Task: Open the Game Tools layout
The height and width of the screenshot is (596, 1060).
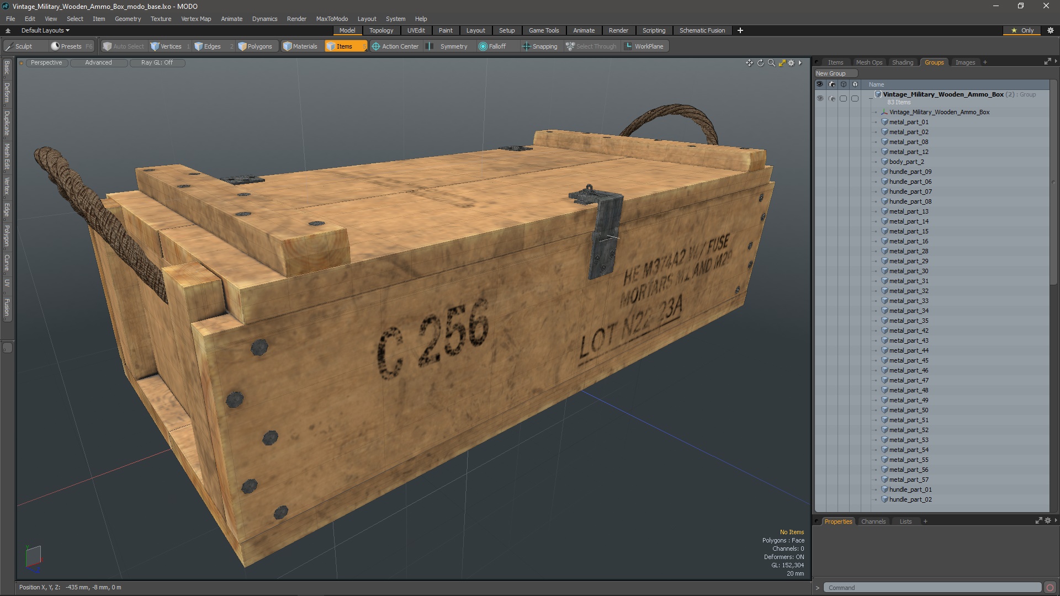Action: (544, 30)
